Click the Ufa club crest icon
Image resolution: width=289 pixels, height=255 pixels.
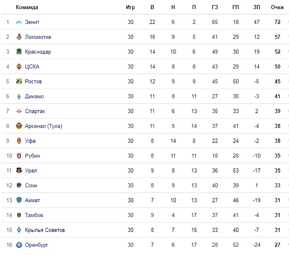[x=19, y=141]
